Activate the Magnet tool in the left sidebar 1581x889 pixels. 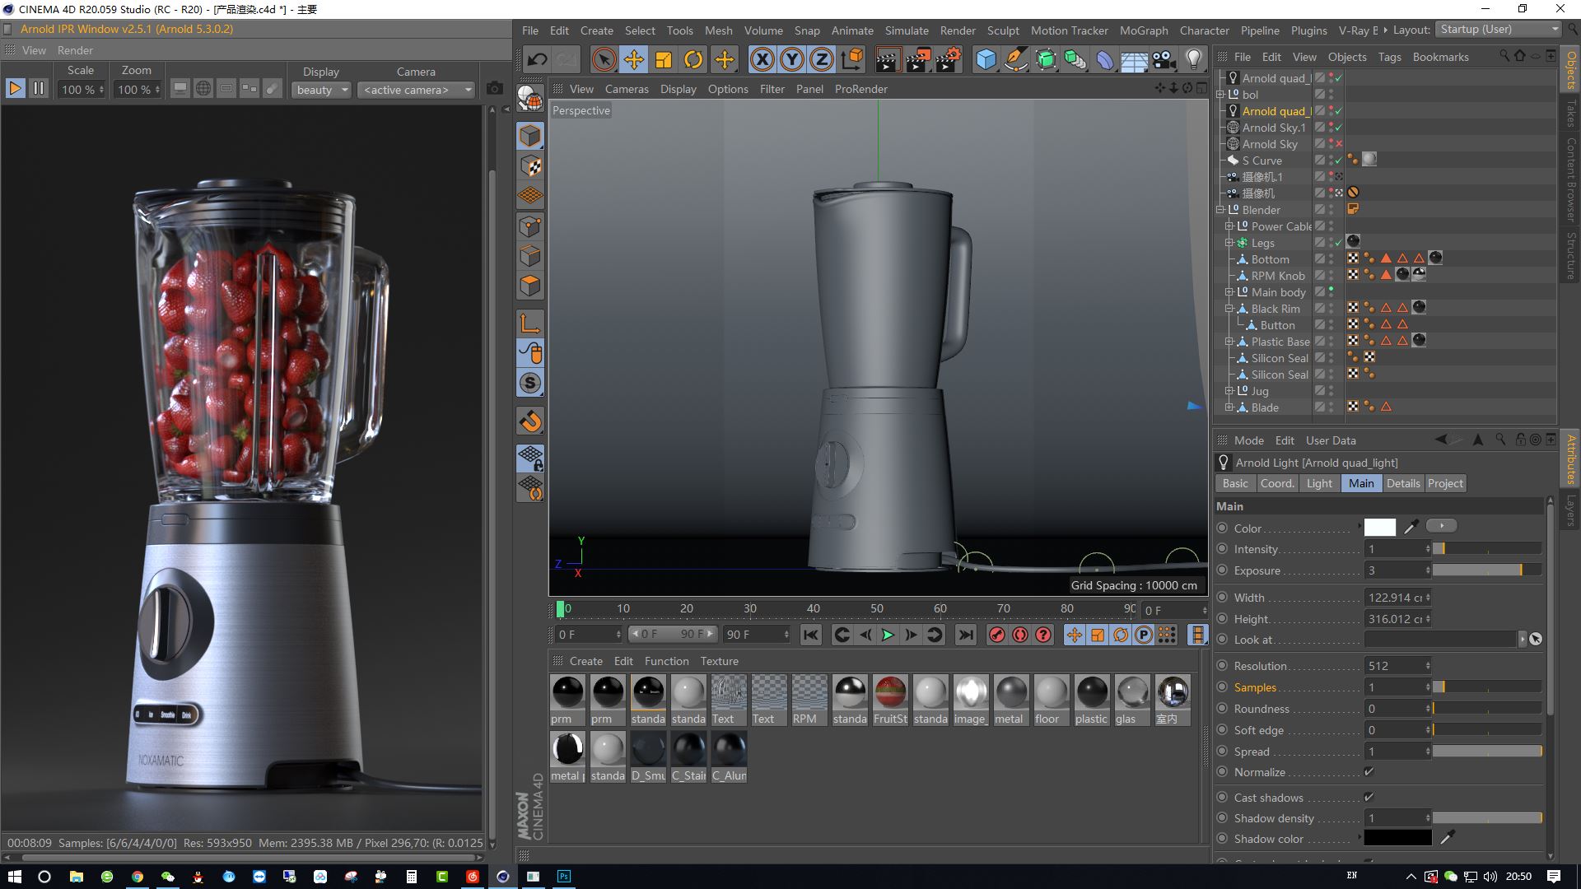click(x=530, y=421)
